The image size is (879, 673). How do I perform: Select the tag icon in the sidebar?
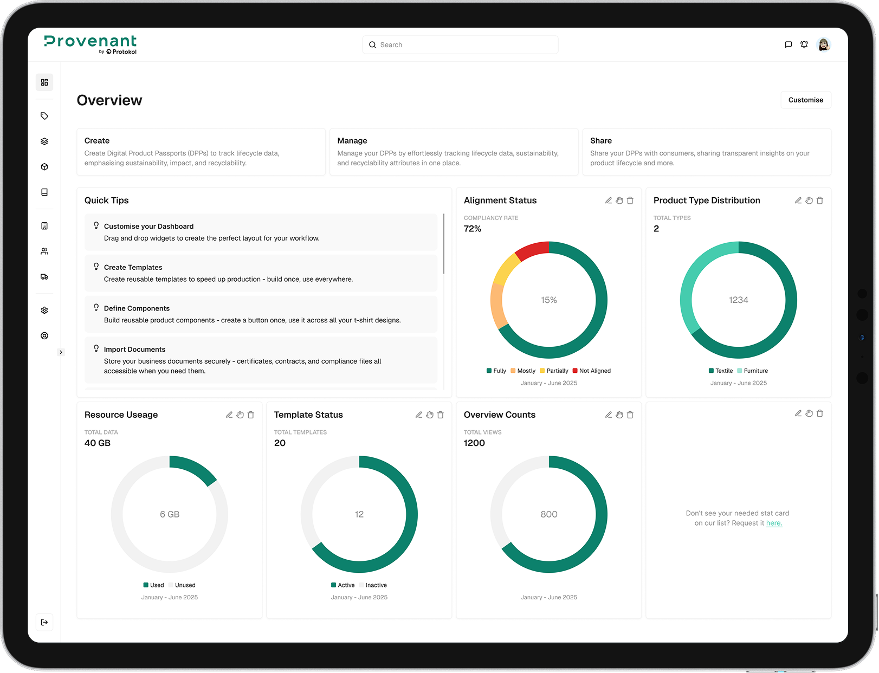tap(44, 115)
